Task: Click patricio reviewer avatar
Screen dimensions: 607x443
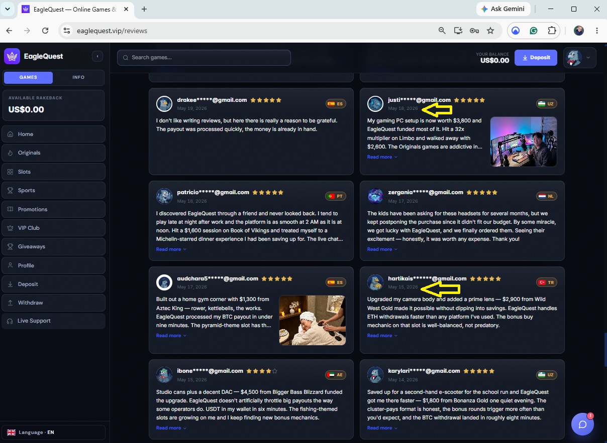Action: [164, 196]
